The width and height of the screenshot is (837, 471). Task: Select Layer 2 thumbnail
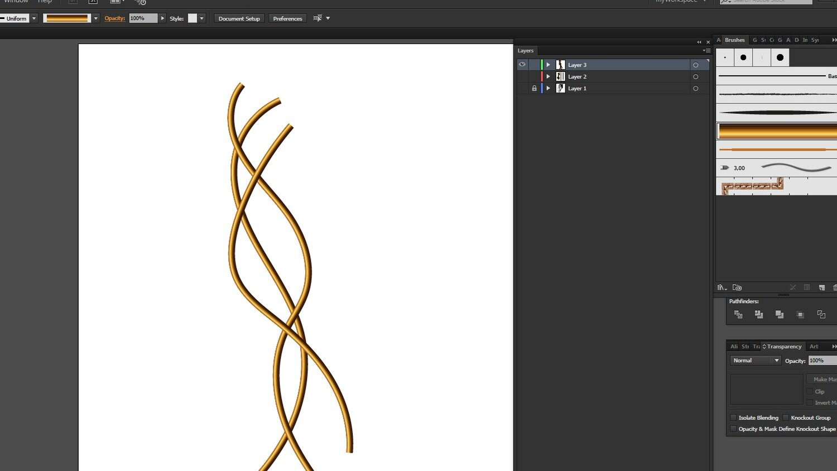[560, 76]
